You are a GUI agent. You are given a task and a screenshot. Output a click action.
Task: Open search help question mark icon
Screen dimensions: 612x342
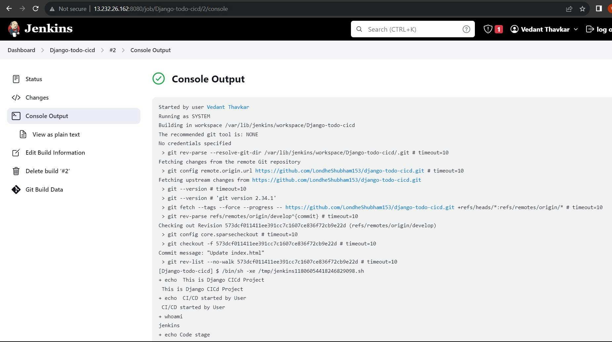pos(466,29)
